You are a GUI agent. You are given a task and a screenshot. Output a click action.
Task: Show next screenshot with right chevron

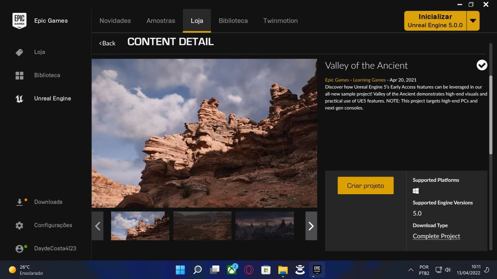click(x=311, y=226)
